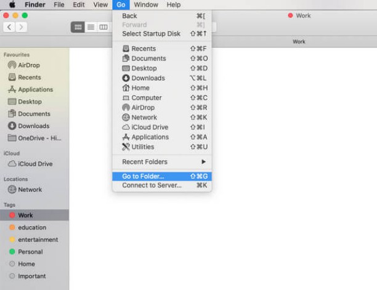Screen dimensions: 377x290
Task: Open the Window menu
Action: coord(145,4)
